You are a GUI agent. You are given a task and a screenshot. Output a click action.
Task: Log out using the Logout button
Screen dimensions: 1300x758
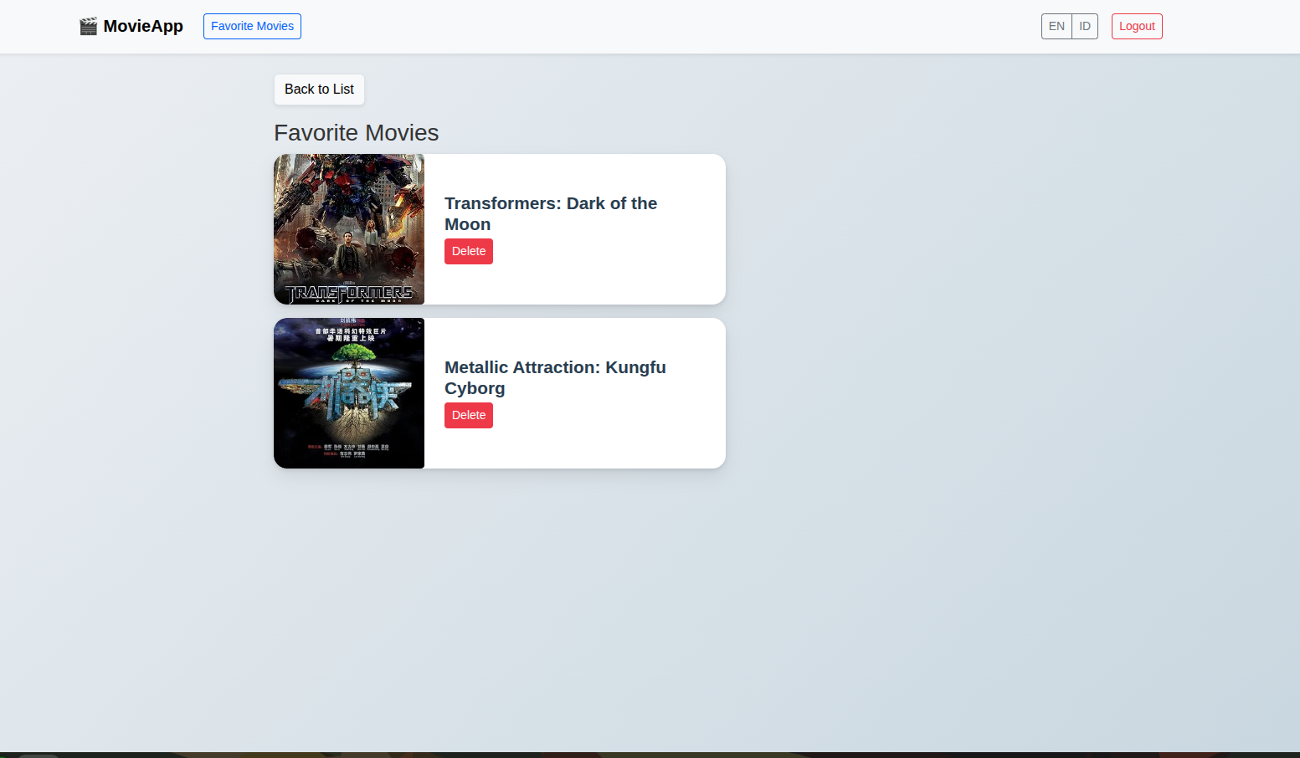(x=1137, y=26)
